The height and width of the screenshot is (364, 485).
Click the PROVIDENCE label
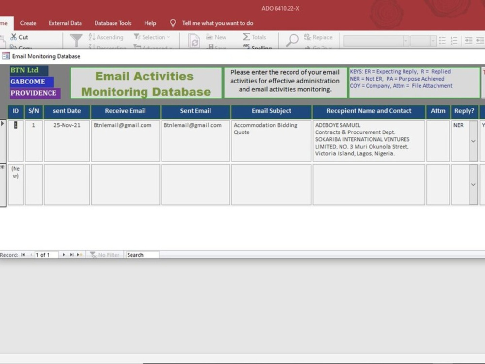coord(35,93)
